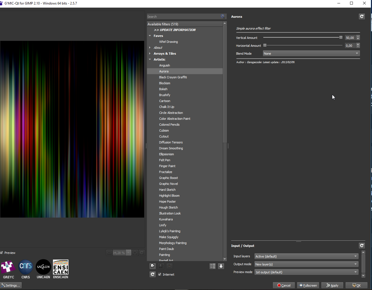The width and height of the screenshot is (372, 290).
Task: Select the Cartoon filter
Action: [165, 101]
